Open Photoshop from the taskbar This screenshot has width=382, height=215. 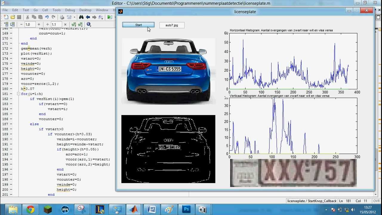click(186, 209)
